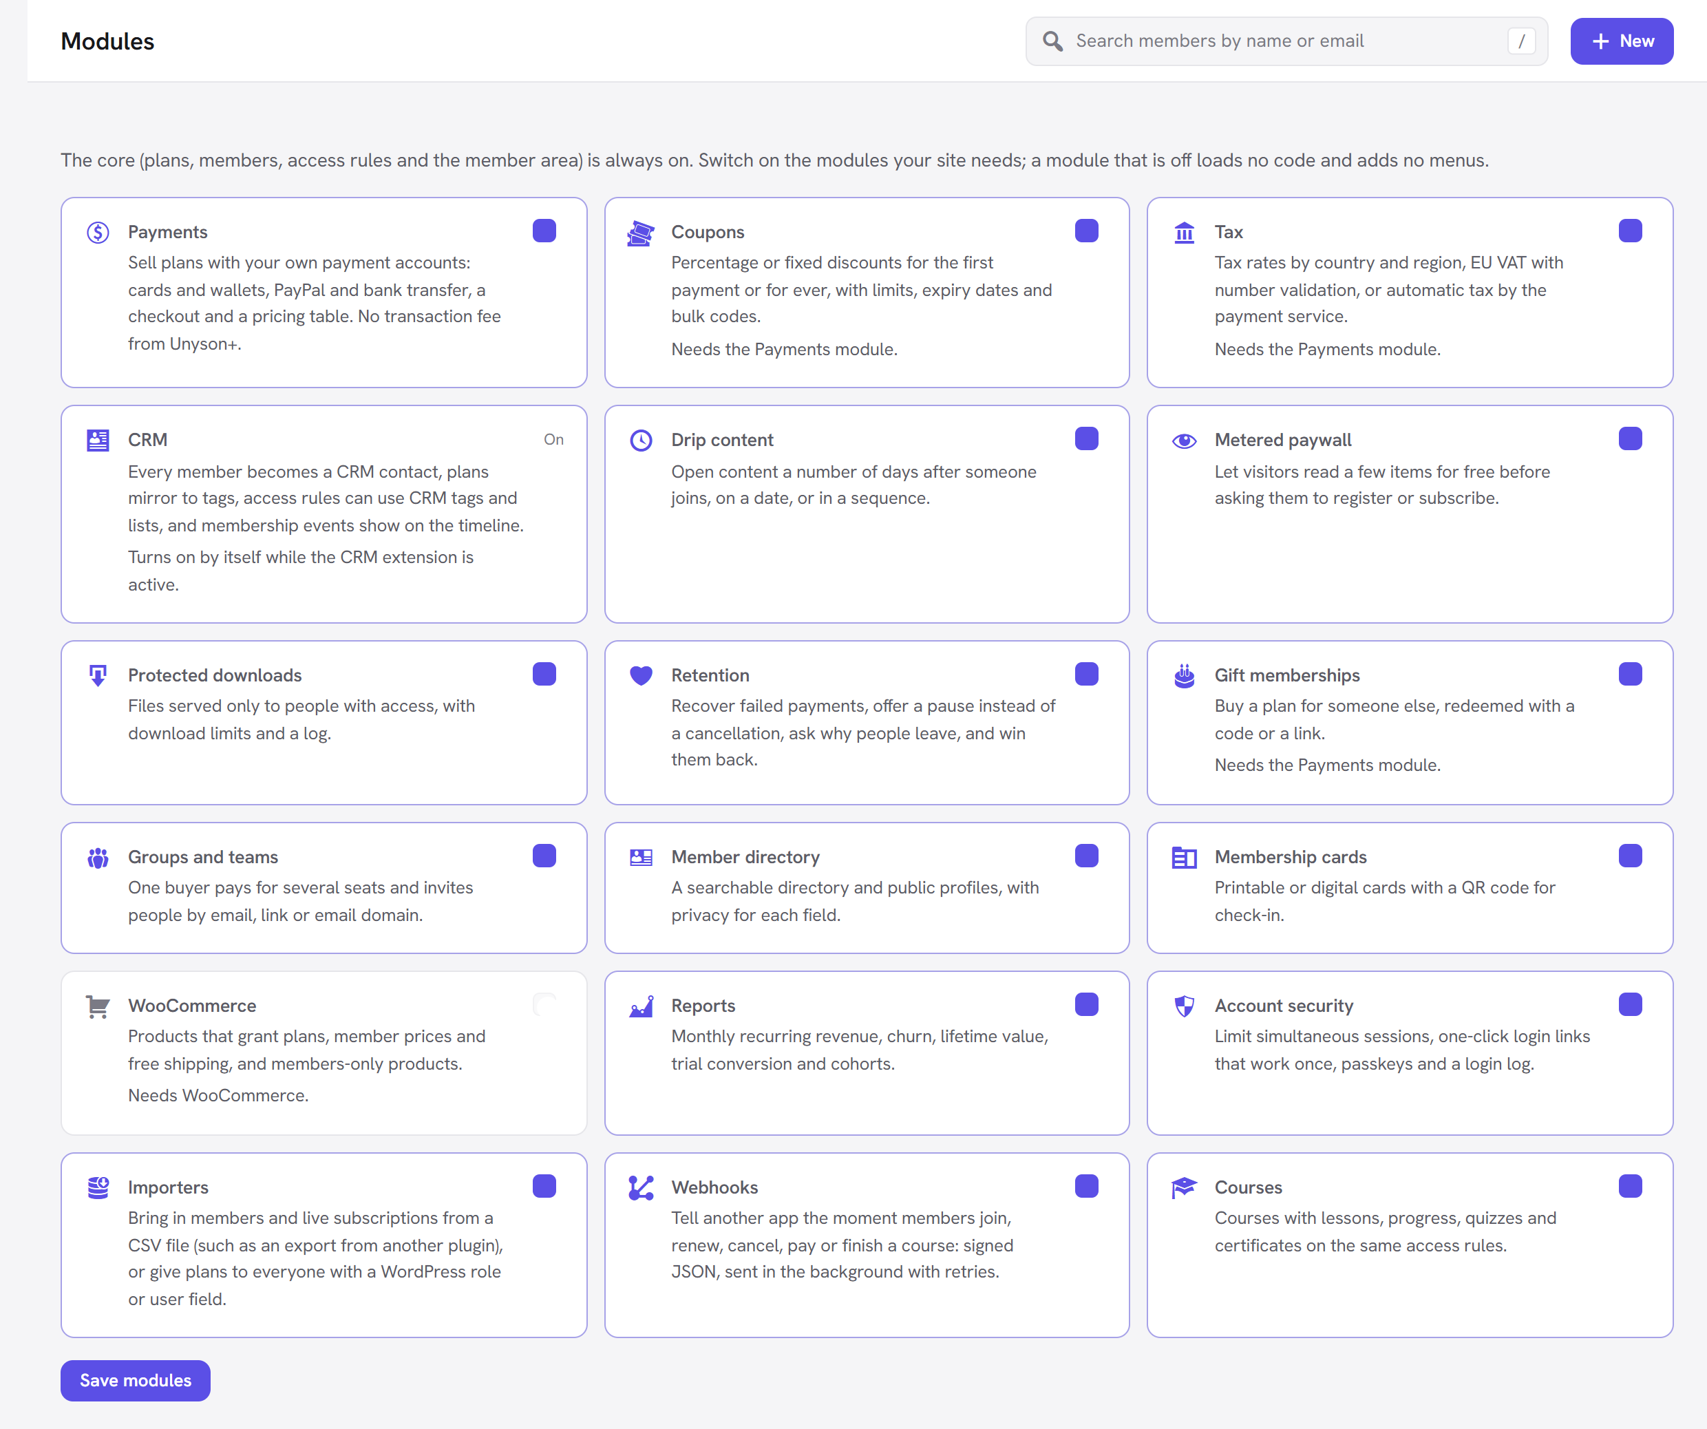Click the Account security shield icon
The image size is (1707, 1429).
point(1185,1006)
